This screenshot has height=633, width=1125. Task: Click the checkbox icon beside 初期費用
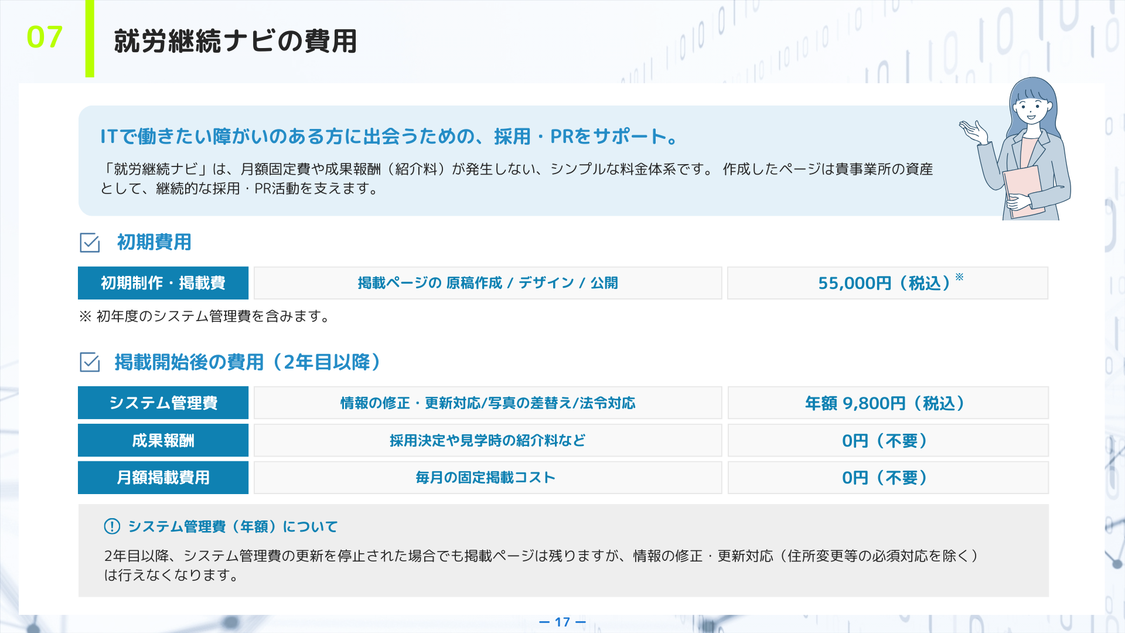[90, 242]
